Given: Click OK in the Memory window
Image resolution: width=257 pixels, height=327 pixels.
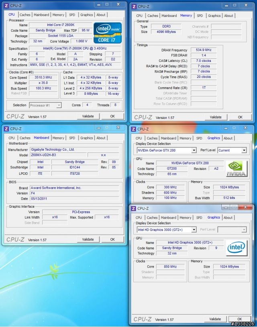Looking at the screenshot, I should [x=240, y=117].
